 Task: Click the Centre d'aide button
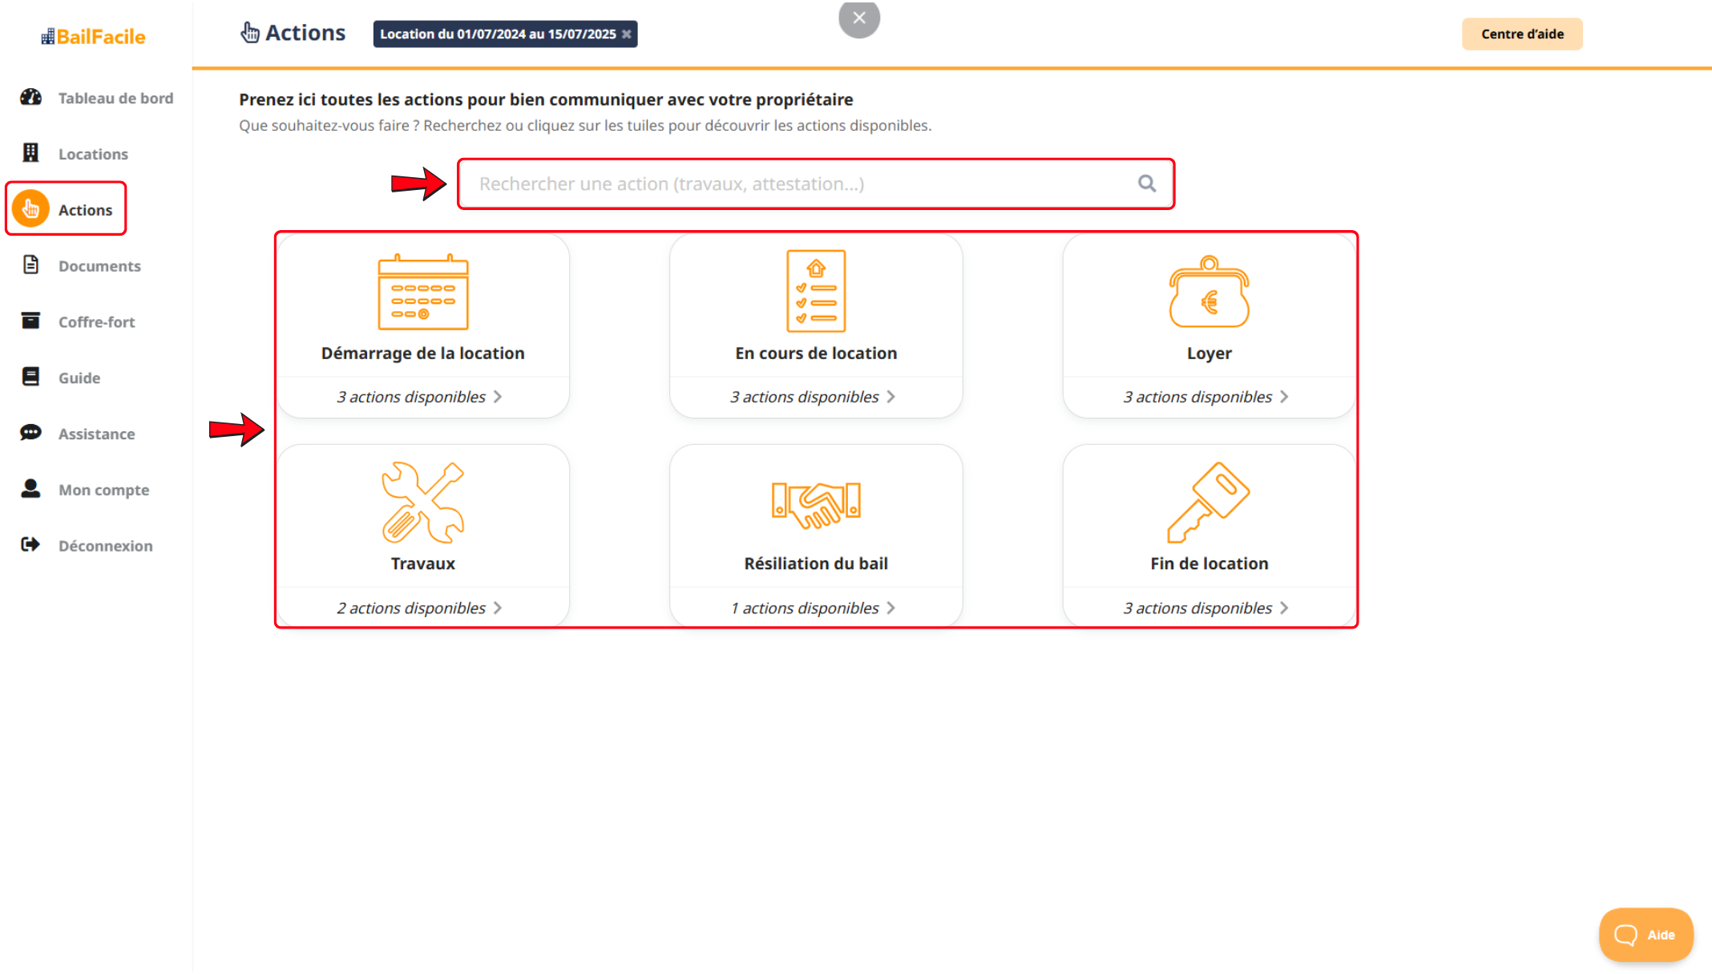pos(1521,34)
